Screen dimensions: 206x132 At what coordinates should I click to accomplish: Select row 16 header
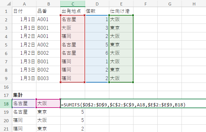pyautogui.click(x=6, y=87)
